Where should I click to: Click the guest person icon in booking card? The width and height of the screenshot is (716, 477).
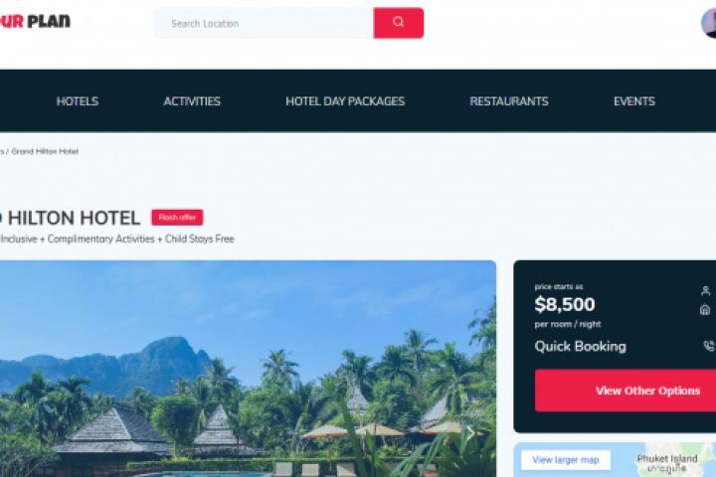[x=705, y=291]
